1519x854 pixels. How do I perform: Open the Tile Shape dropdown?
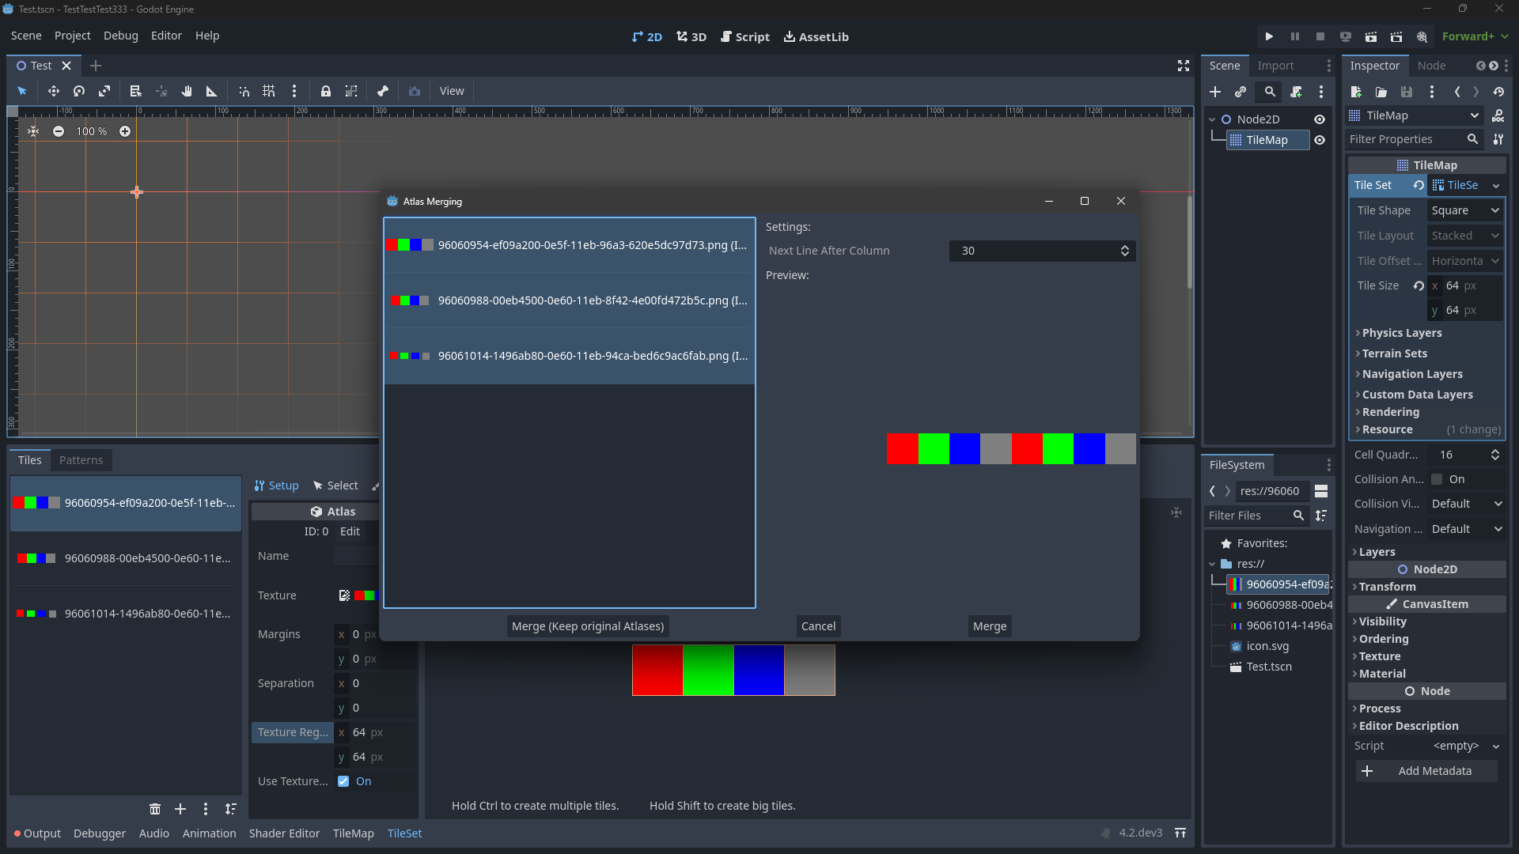tap(1464, 210)
